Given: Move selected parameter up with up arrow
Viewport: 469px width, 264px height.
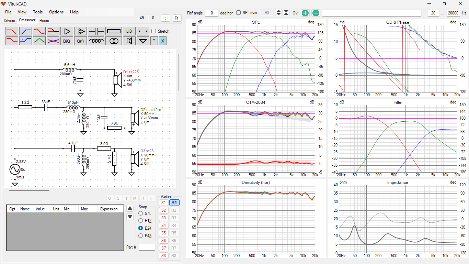Looking at the screenshot, I should pyautogui.click(x=130, y=208).
